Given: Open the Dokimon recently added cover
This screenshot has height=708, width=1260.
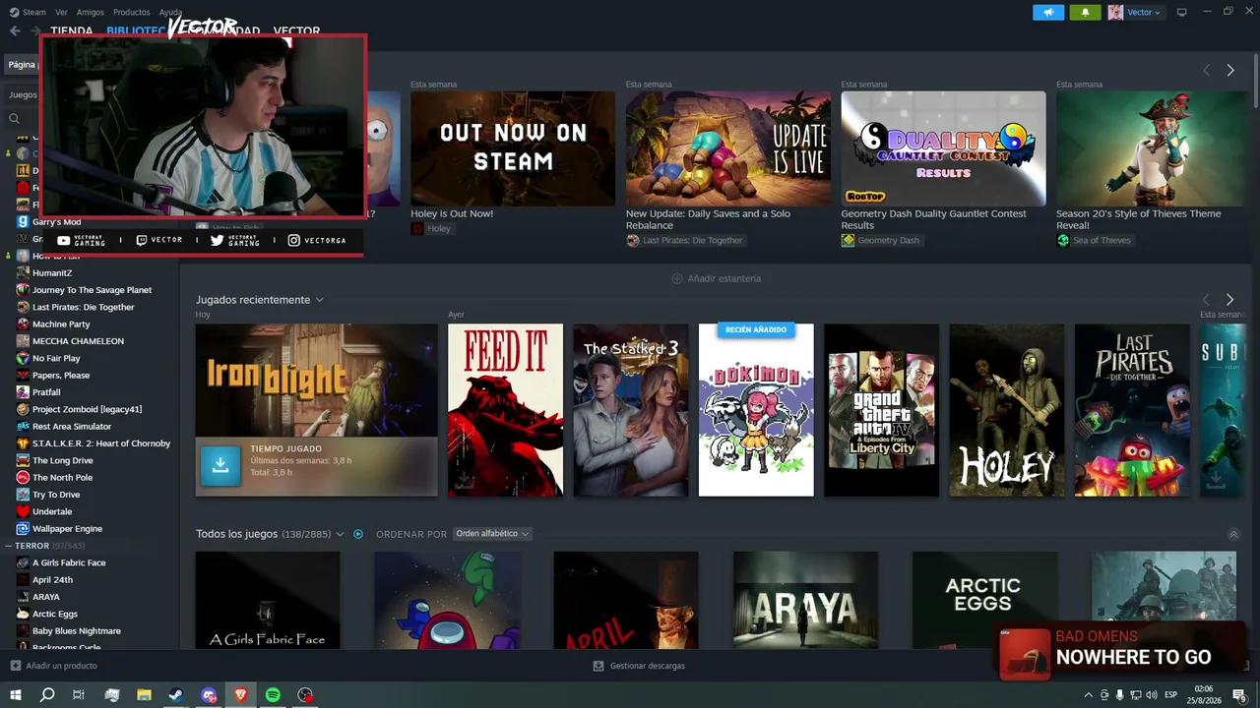Looking at the screenshot, I should point(756,410).
